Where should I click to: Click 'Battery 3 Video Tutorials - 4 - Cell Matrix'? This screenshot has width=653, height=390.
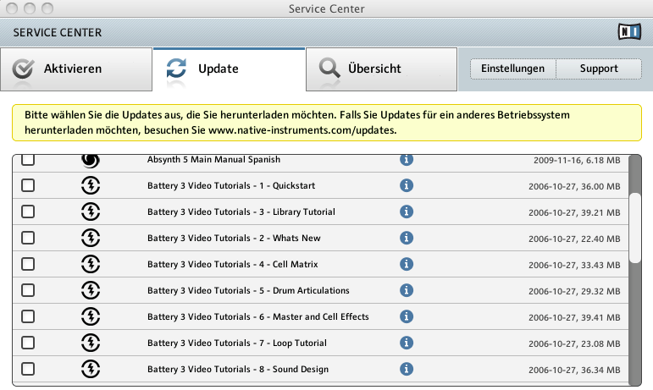click(232, 264)
